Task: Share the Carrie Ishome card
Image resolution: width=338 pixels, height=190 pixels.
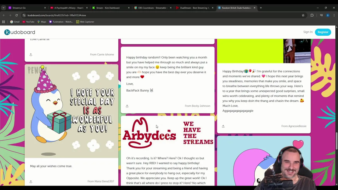Action: coord(31,55)
